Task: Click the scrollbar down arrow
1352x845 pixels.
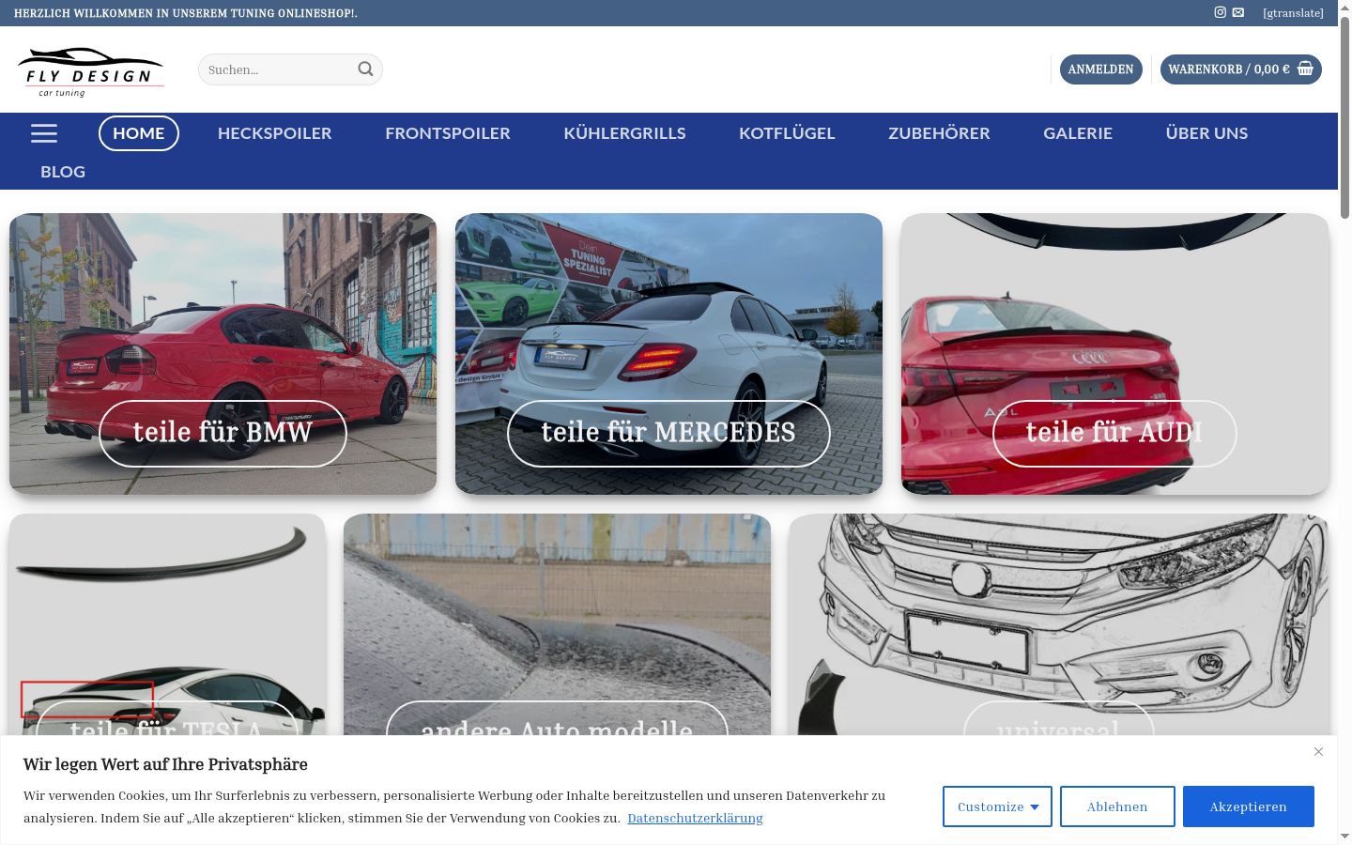Action: click(x=1344, y=837)
